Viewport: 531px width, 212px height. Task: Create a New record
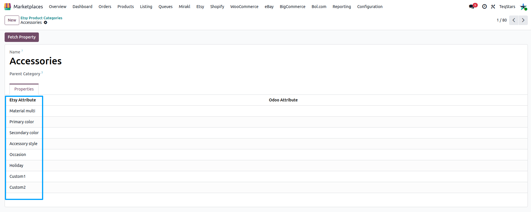click(x=12, y=20)
